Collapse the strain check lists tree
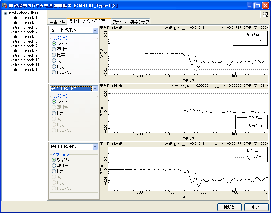Viewport: 271px width, 213px height. (5, 13)
